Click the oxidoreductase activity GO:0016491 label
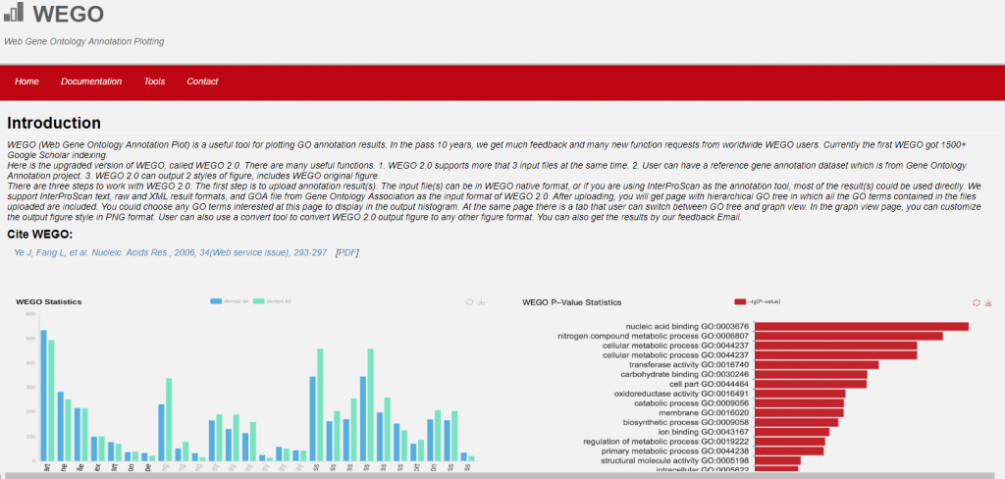 pyautogui.click(x=681, y=394)
